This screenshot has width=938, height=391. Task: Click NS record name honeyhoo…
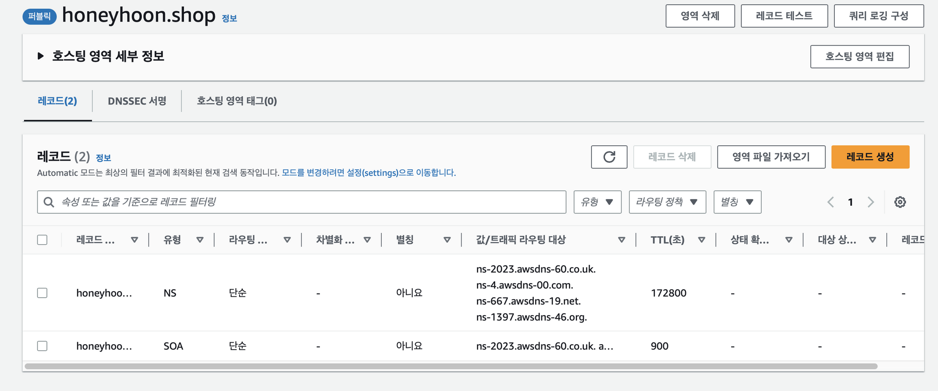tap(104, 293)
